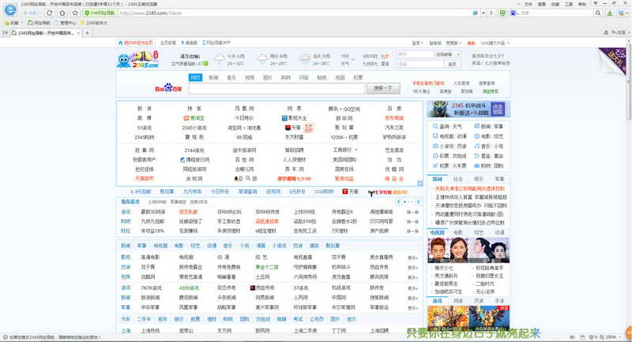Click the page-curl promo in top corner
This screenshot has width=632, height=342.
coord(611,61)
